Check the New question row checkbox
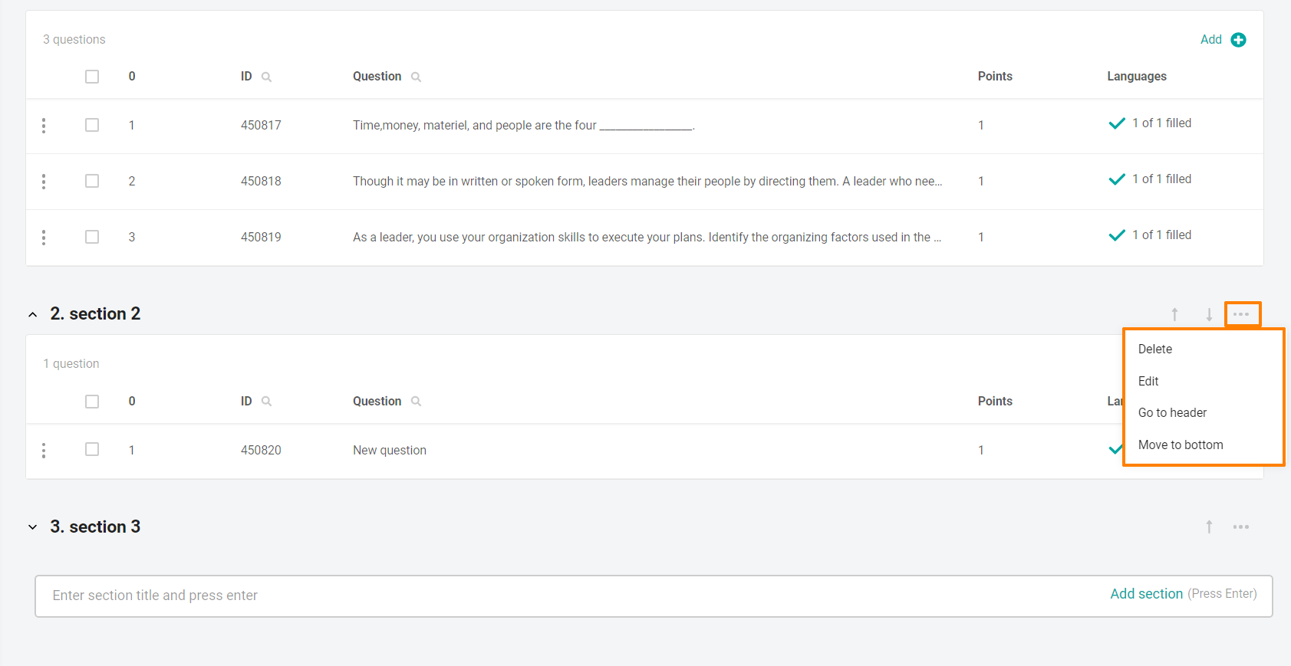This screenshot has width=1291, height=666. pos(92,449)
